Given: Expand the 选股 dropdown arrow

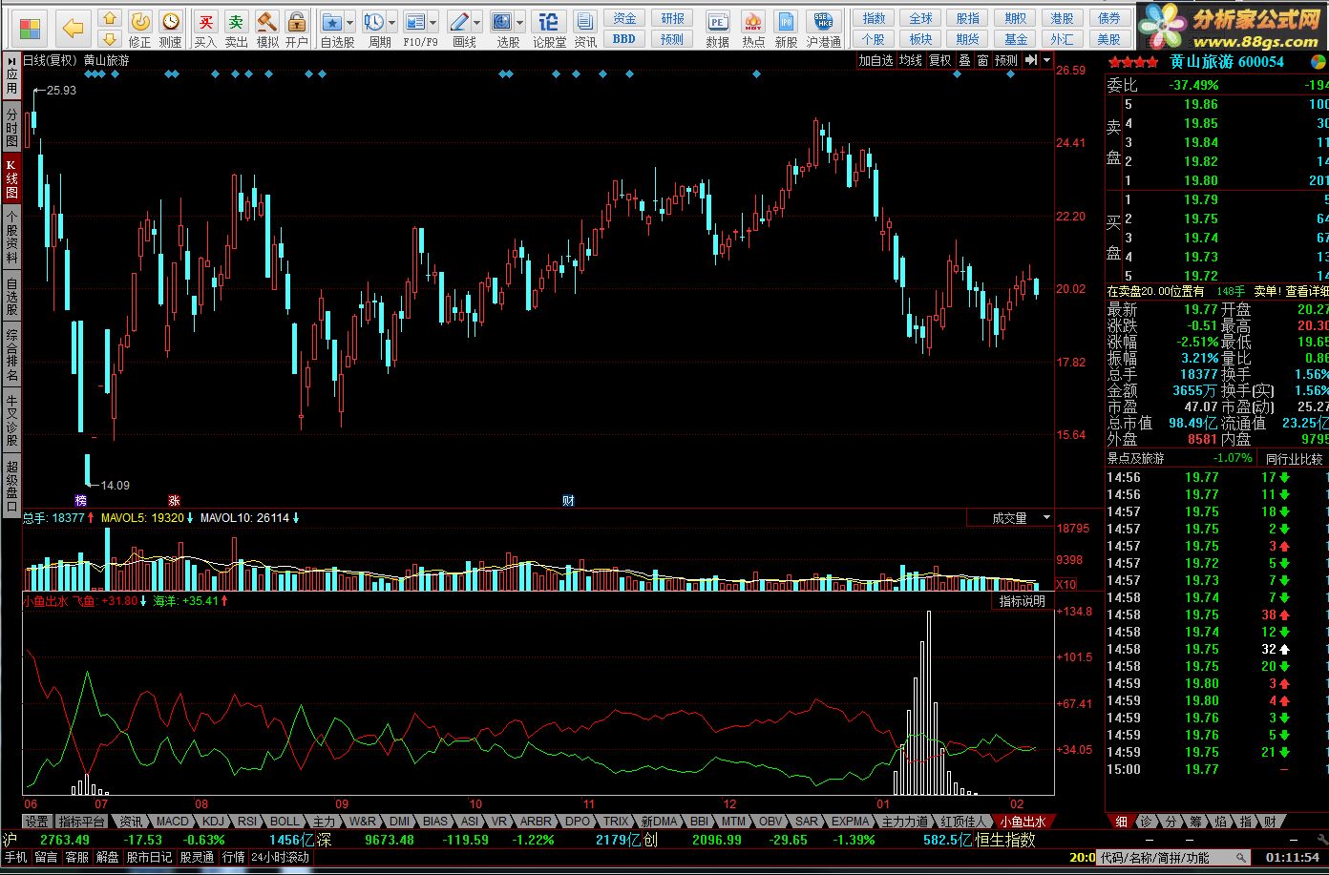Looking at the screenshot, I should [x=520, y=22].
